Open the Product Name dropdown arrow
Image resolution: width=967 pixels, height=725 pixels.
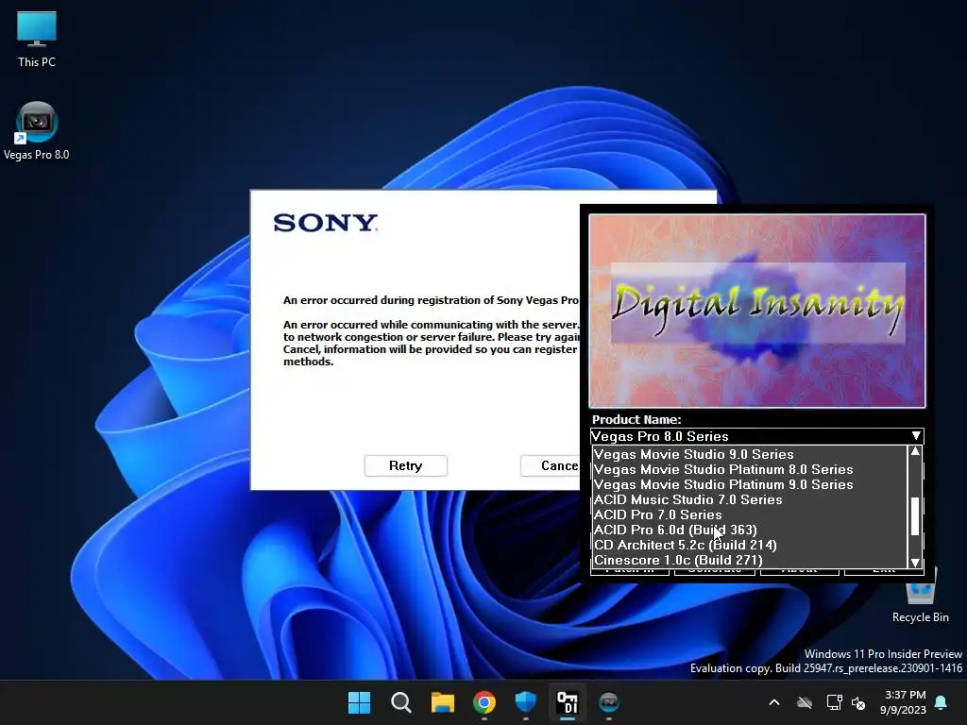(916, 436)
